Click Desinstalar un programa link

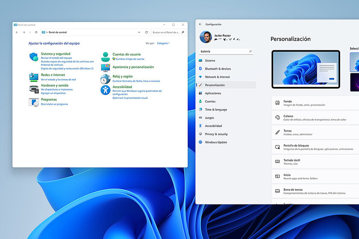[x=54, y=104]
